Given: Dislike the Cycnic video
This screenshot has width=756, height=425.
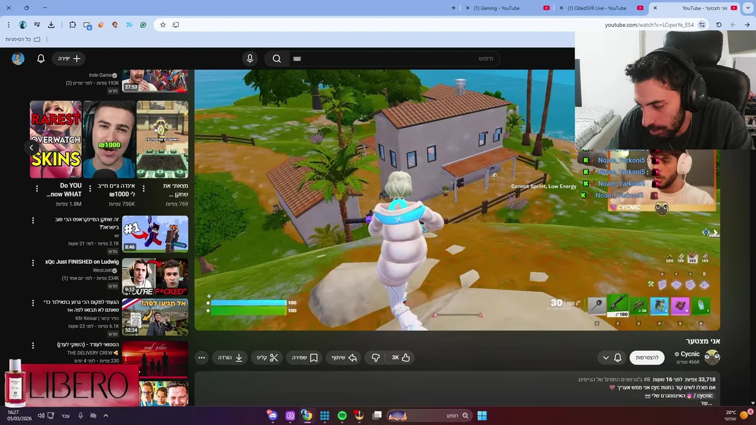Looking at the screenshot, I should [376, 358].
